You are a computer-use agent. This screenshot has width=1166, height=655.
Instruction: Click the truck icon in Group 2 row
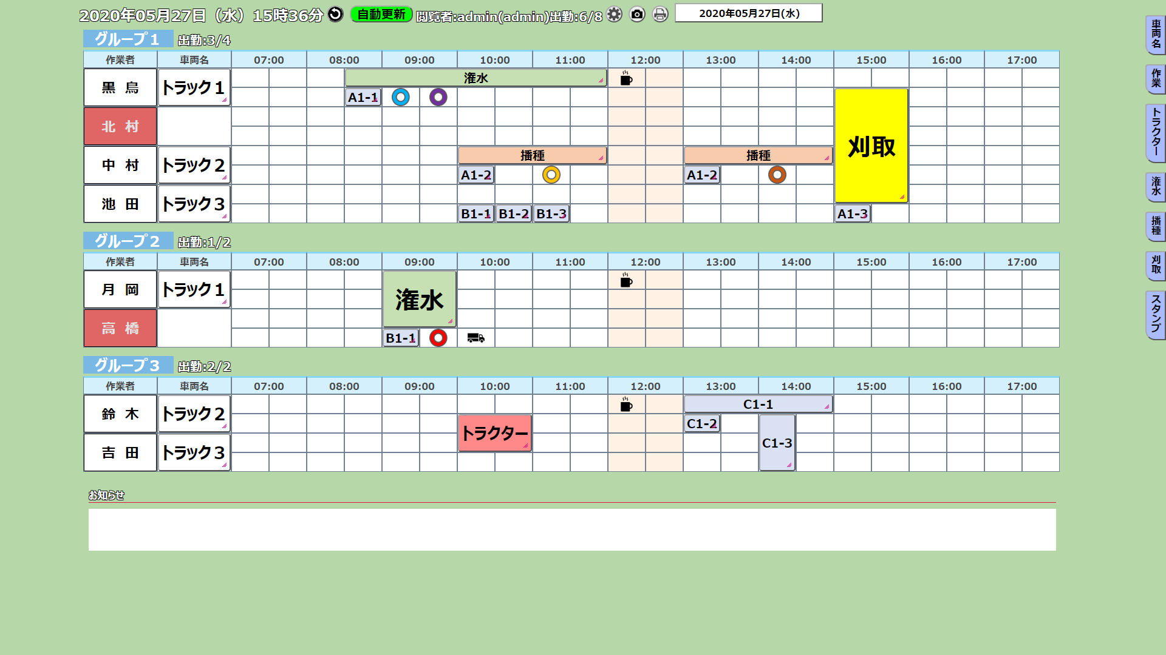point(476,338)
